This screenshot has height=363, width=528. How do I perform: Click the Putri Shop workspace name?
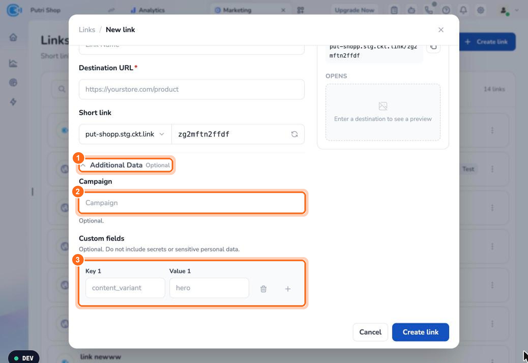click(45, 10)
